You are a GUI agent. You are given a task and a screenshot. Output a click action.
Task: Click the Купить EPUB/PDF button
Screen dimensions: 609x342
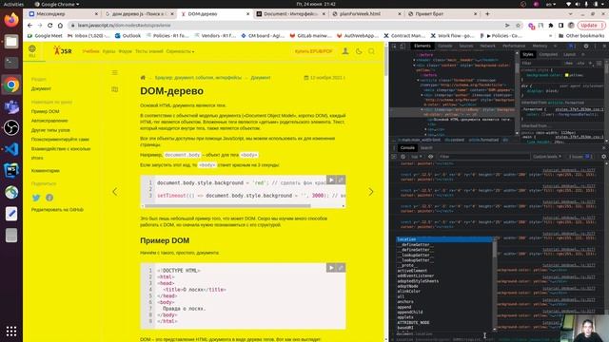(x=314, y=51)
